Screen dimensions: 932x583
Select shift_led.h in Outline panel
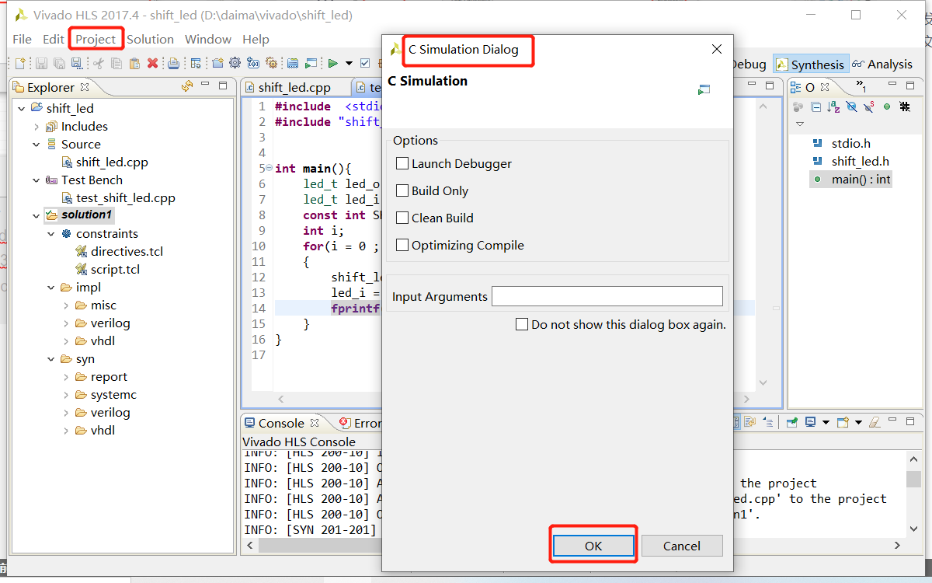pyautogui.click(x=850, y=161)
